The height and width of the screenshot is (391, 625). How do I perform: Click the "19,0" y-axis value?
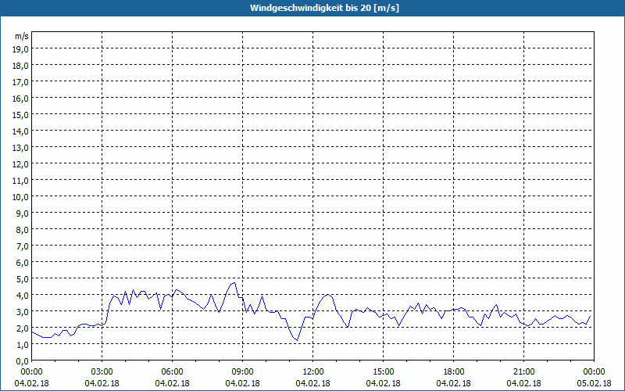tap(20, 49)
